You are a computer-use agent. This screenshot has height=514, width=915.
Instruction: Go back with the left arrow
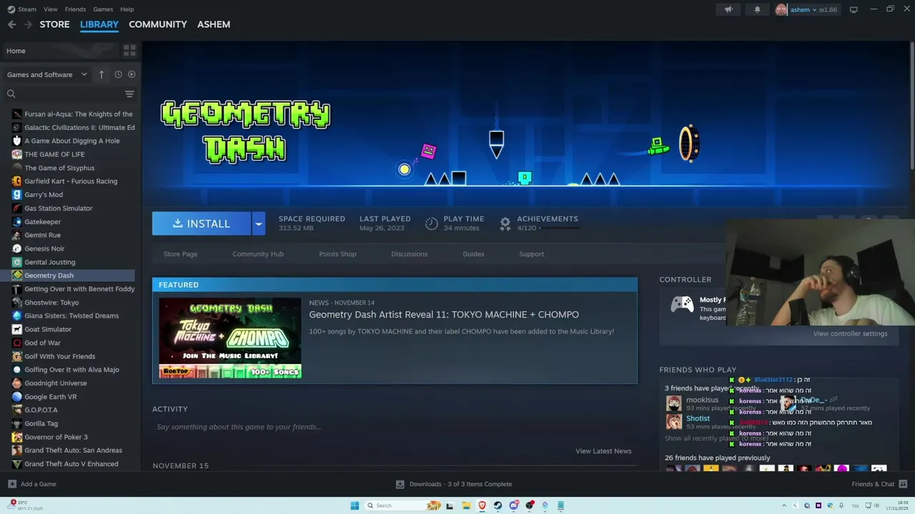[x=11, y=24]
